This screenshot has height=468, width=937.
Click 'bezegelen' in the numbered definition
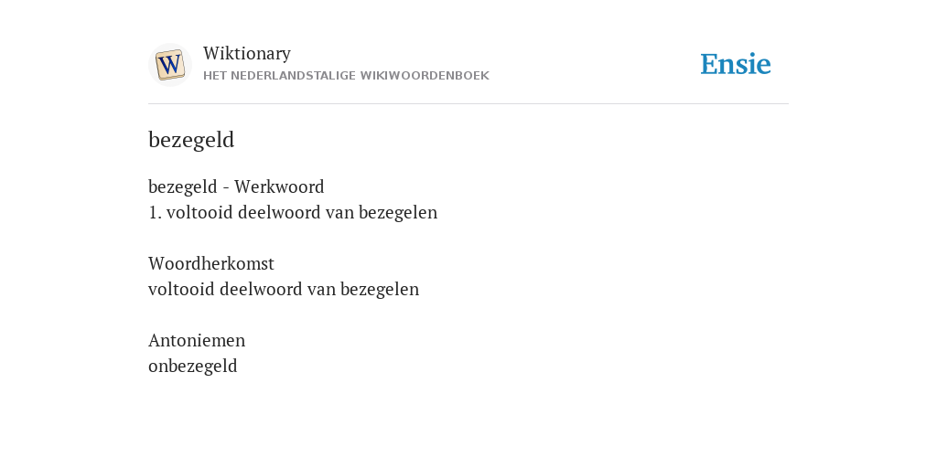click(x=398, y=212)
